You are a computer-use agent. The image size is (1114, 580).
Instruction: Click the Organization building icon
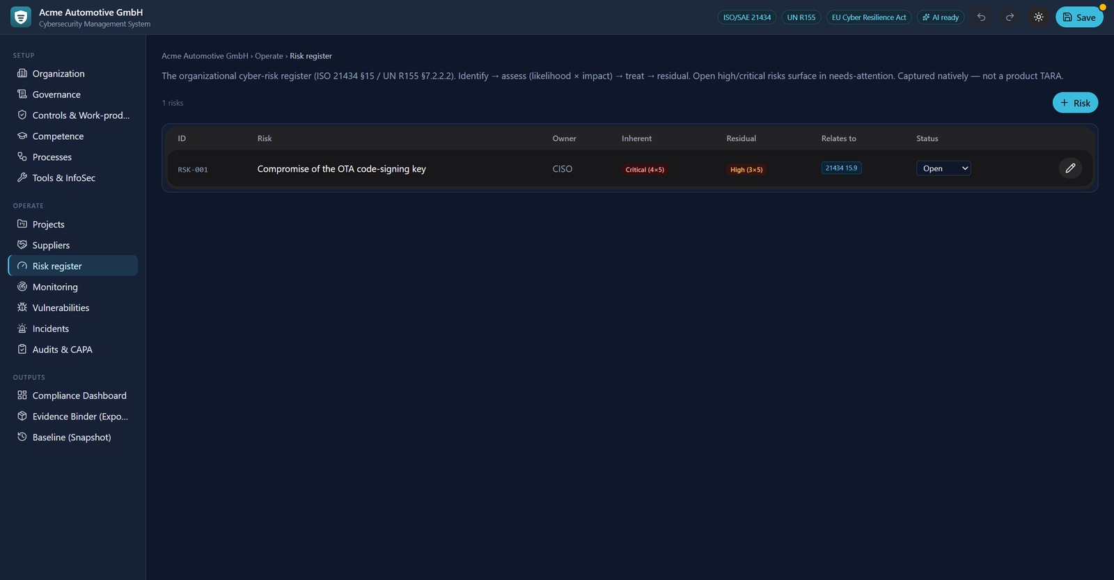click(22, 73)
